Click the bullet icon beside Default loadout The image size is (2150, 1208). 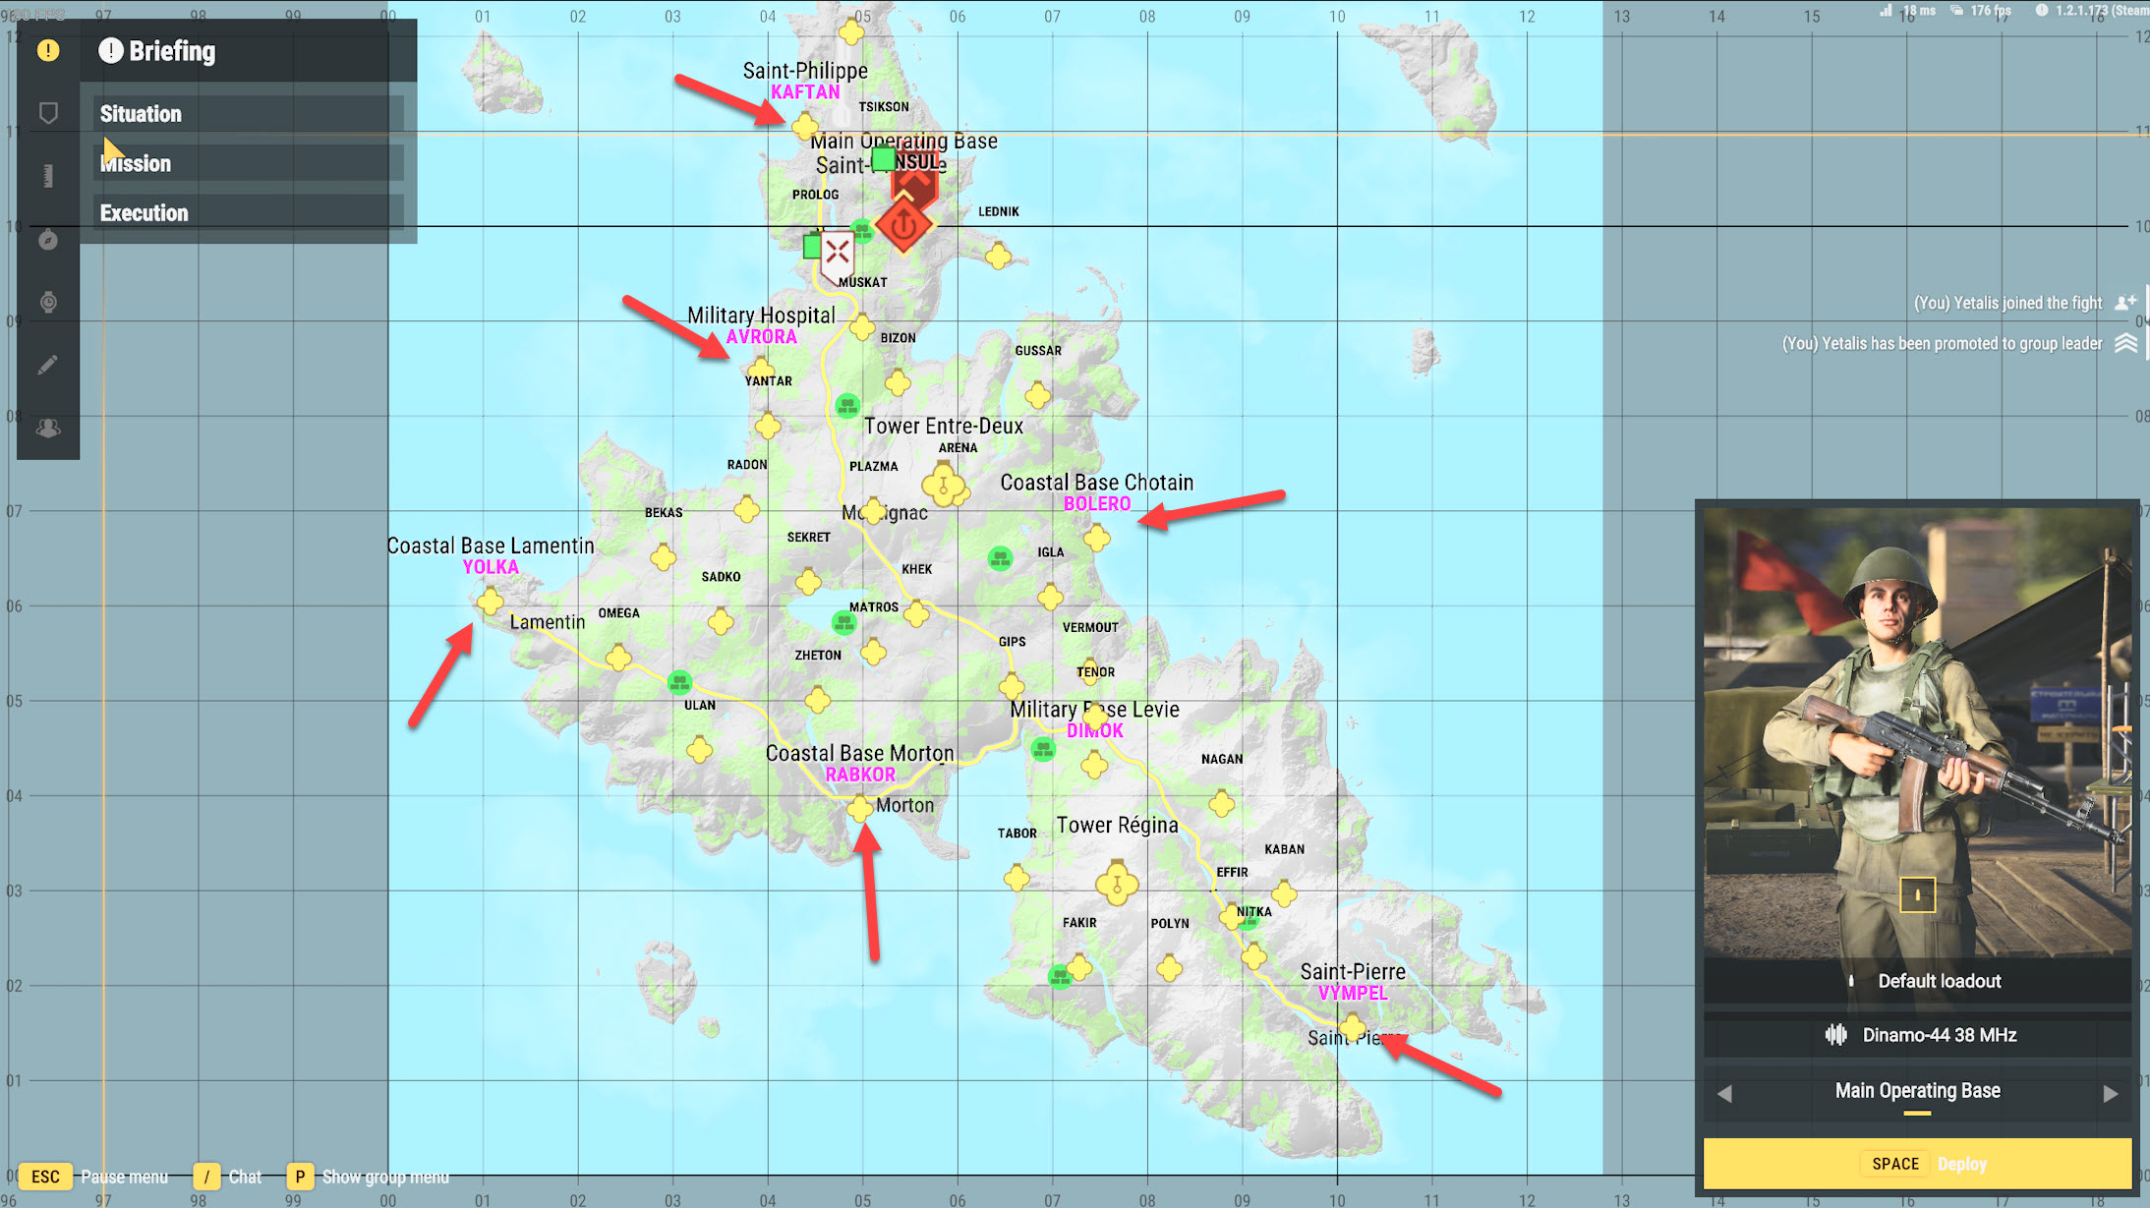(1851, 980)
